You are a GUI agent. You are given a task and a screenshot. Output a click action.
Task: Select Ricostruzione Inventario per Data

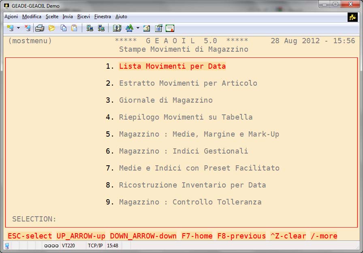coord(192,185)
